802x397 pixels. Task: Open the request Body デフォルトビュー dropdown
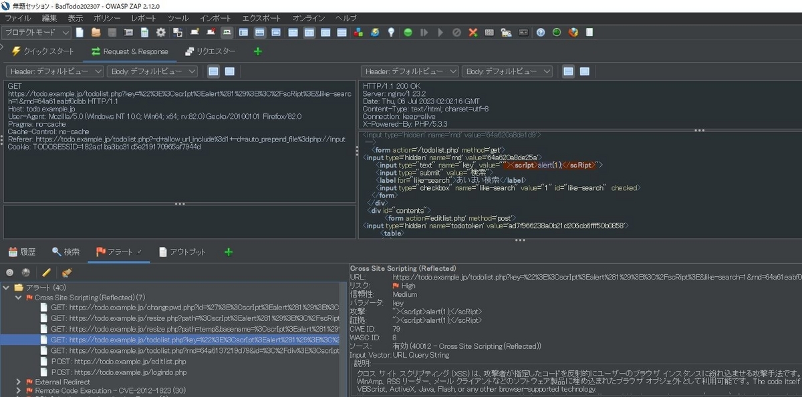152,71
